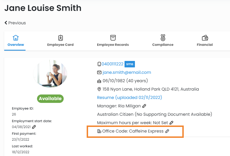Call the phone number 0400111222
The height and width of the screenshot is (156, 230).
pyautogui.click(x=112, y=64)
